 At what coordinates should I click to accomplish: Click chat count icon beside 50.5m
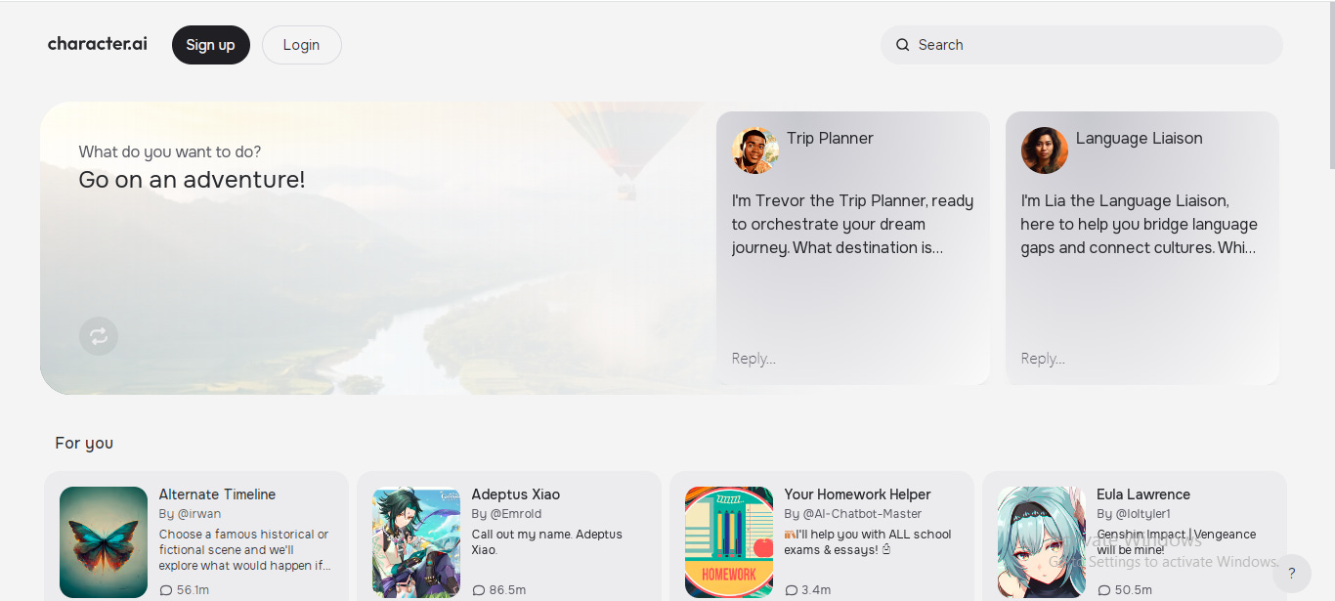[1104, 590]
